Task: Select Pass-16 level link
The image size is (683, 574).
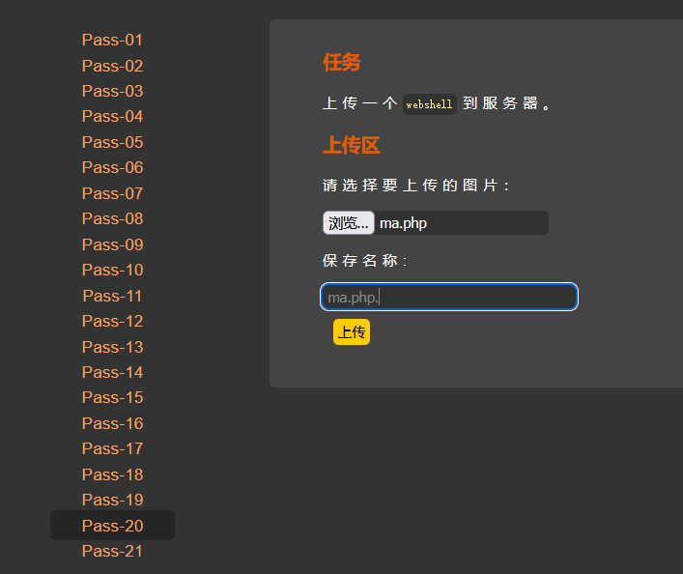Action: tap(112, 423)
